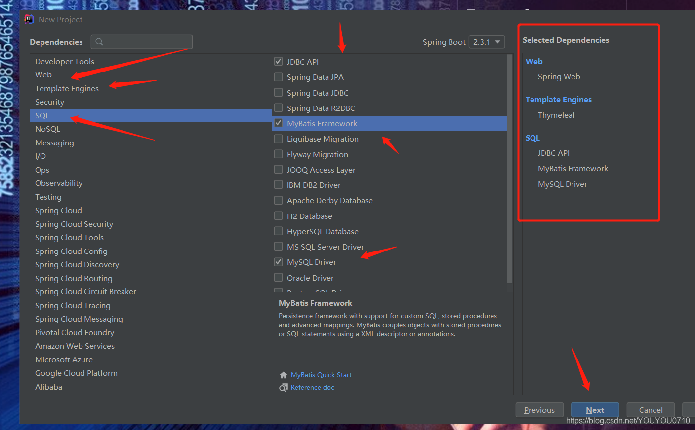Select Spring Cloud Security category
695x430 pixels.
pyautogui.click(x=151, y=224)
